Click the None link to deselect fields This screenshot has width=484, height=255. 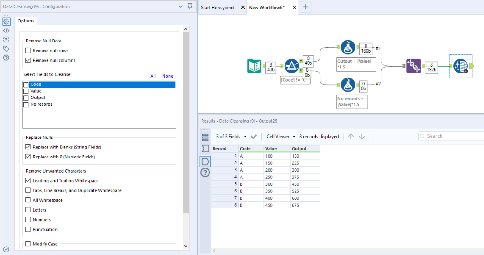coord(168,76)
